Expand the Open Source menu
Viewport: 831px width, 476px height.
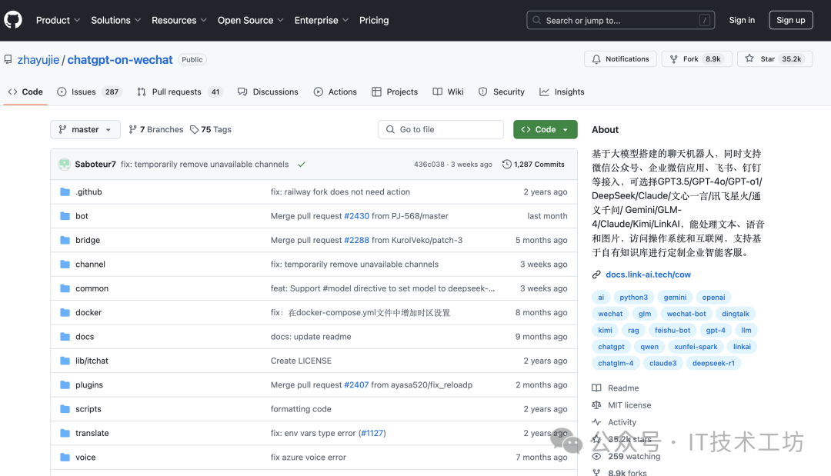pos(250,20)
